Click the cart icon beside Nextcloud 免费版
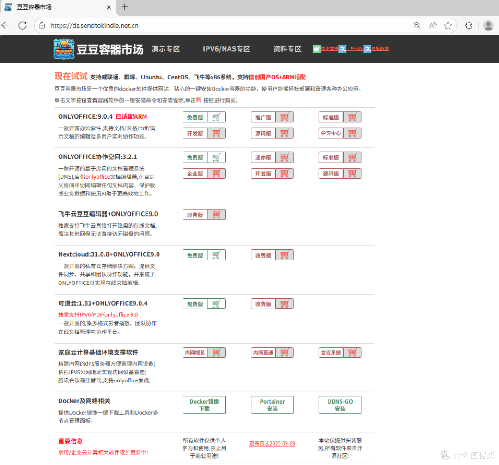499x465 pixels. tap(216, 255)
